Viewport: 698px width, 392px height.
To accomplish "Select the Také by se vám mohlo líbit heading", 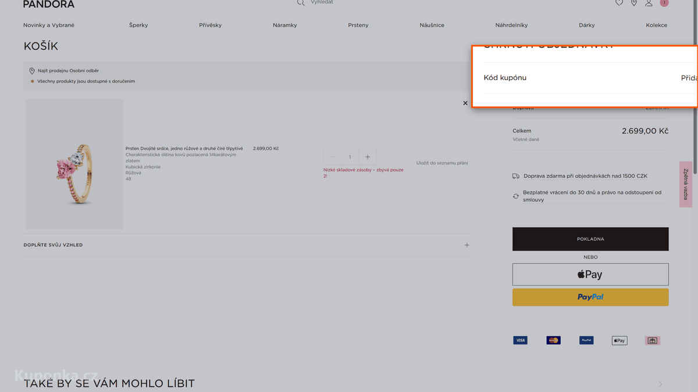I will point(109,384).
